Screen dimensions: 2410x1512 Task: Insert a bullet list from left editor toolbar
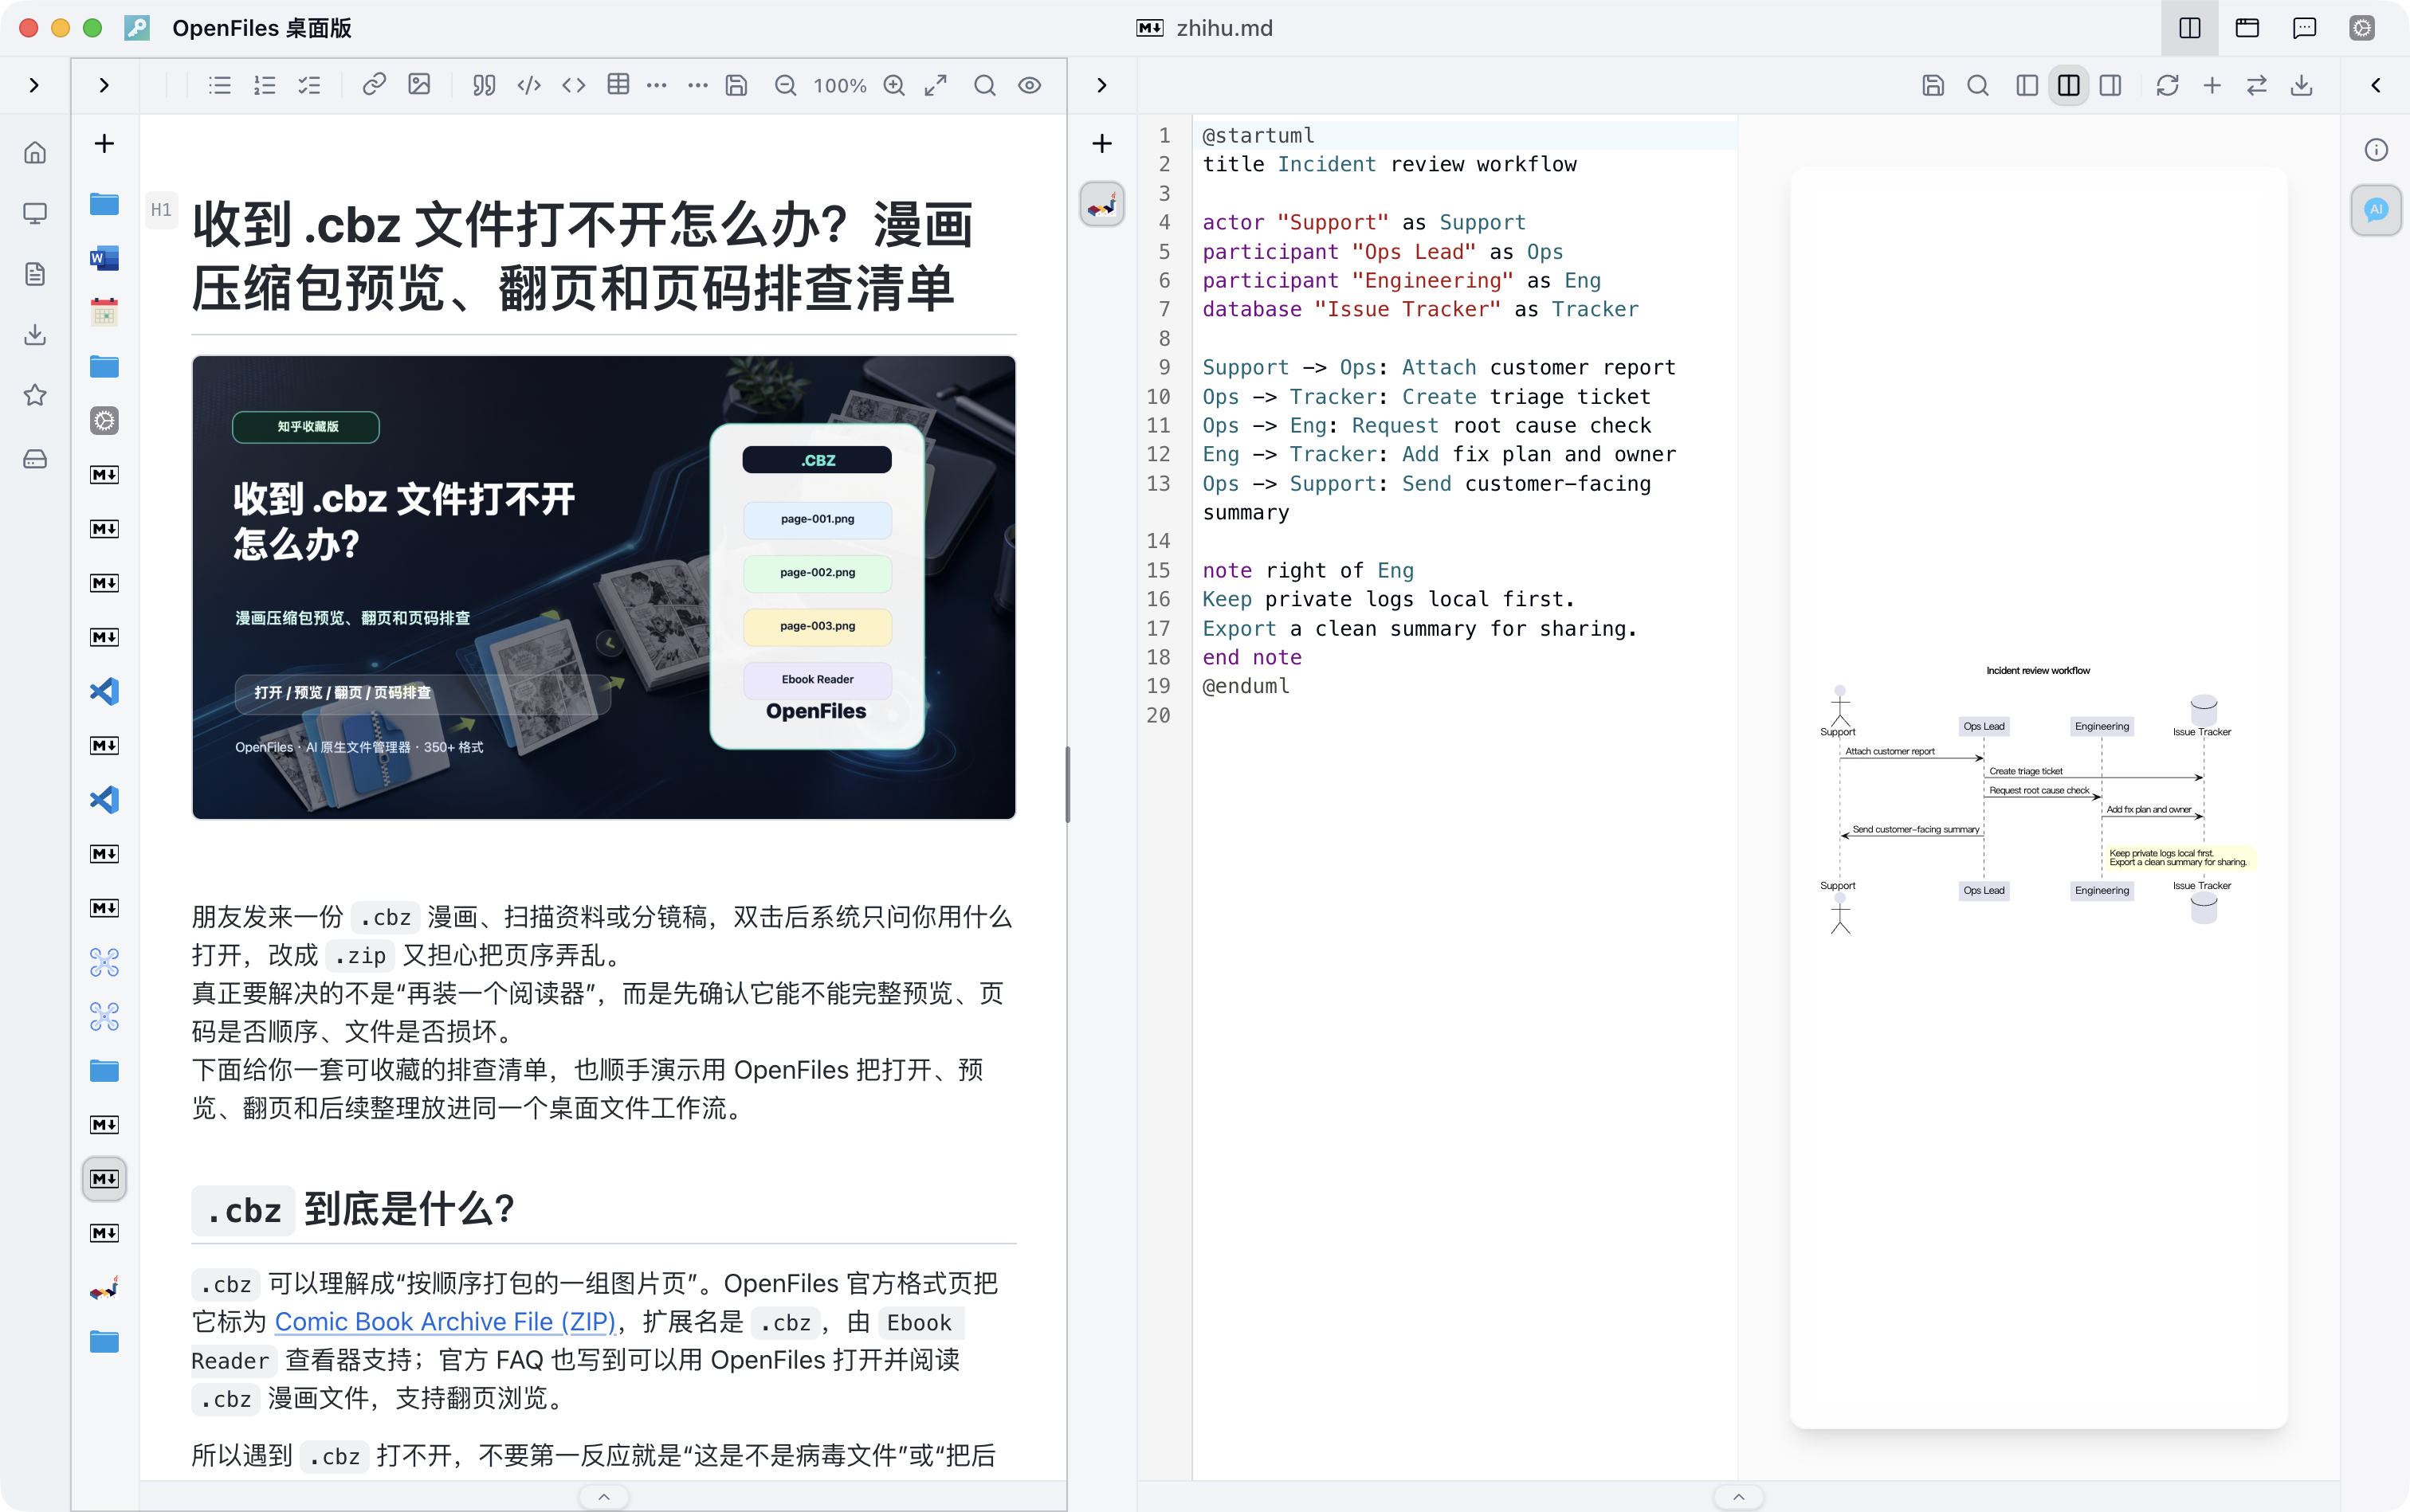(220, 85)
